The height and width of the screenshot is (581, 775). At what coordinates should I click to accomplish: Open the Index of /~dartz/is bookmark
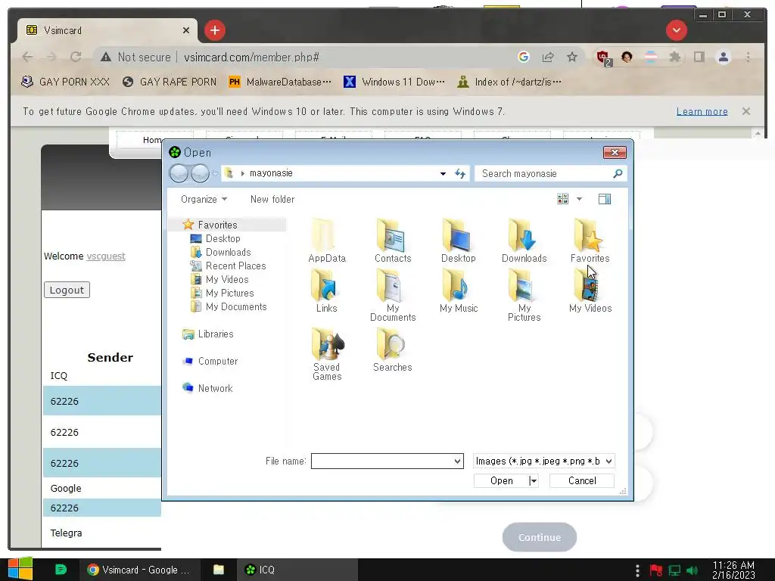tap(509, 82)
